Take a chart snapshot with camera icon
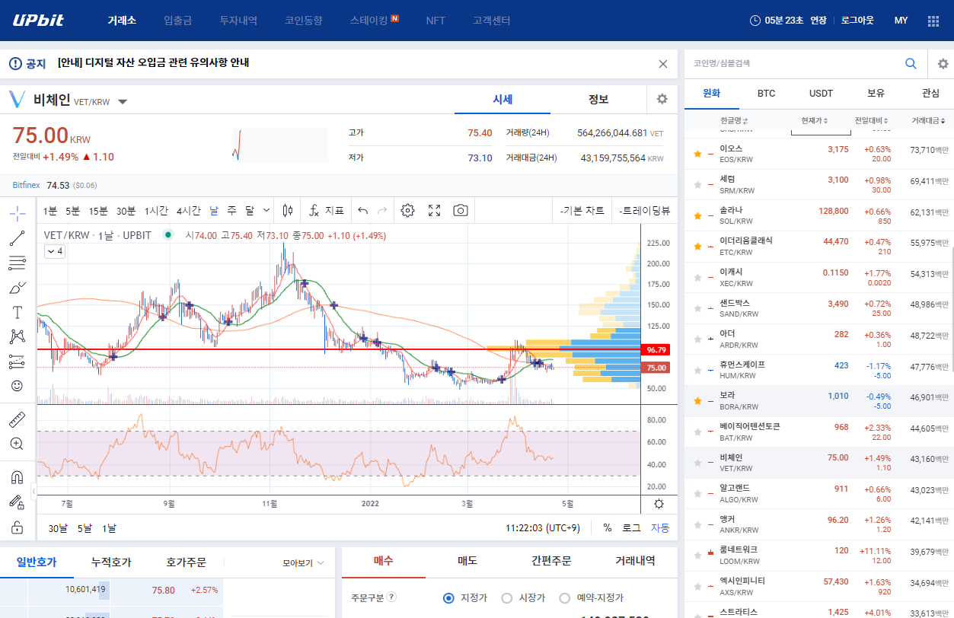954x618 pixels. pyautogui.click(x=460, y=210)
